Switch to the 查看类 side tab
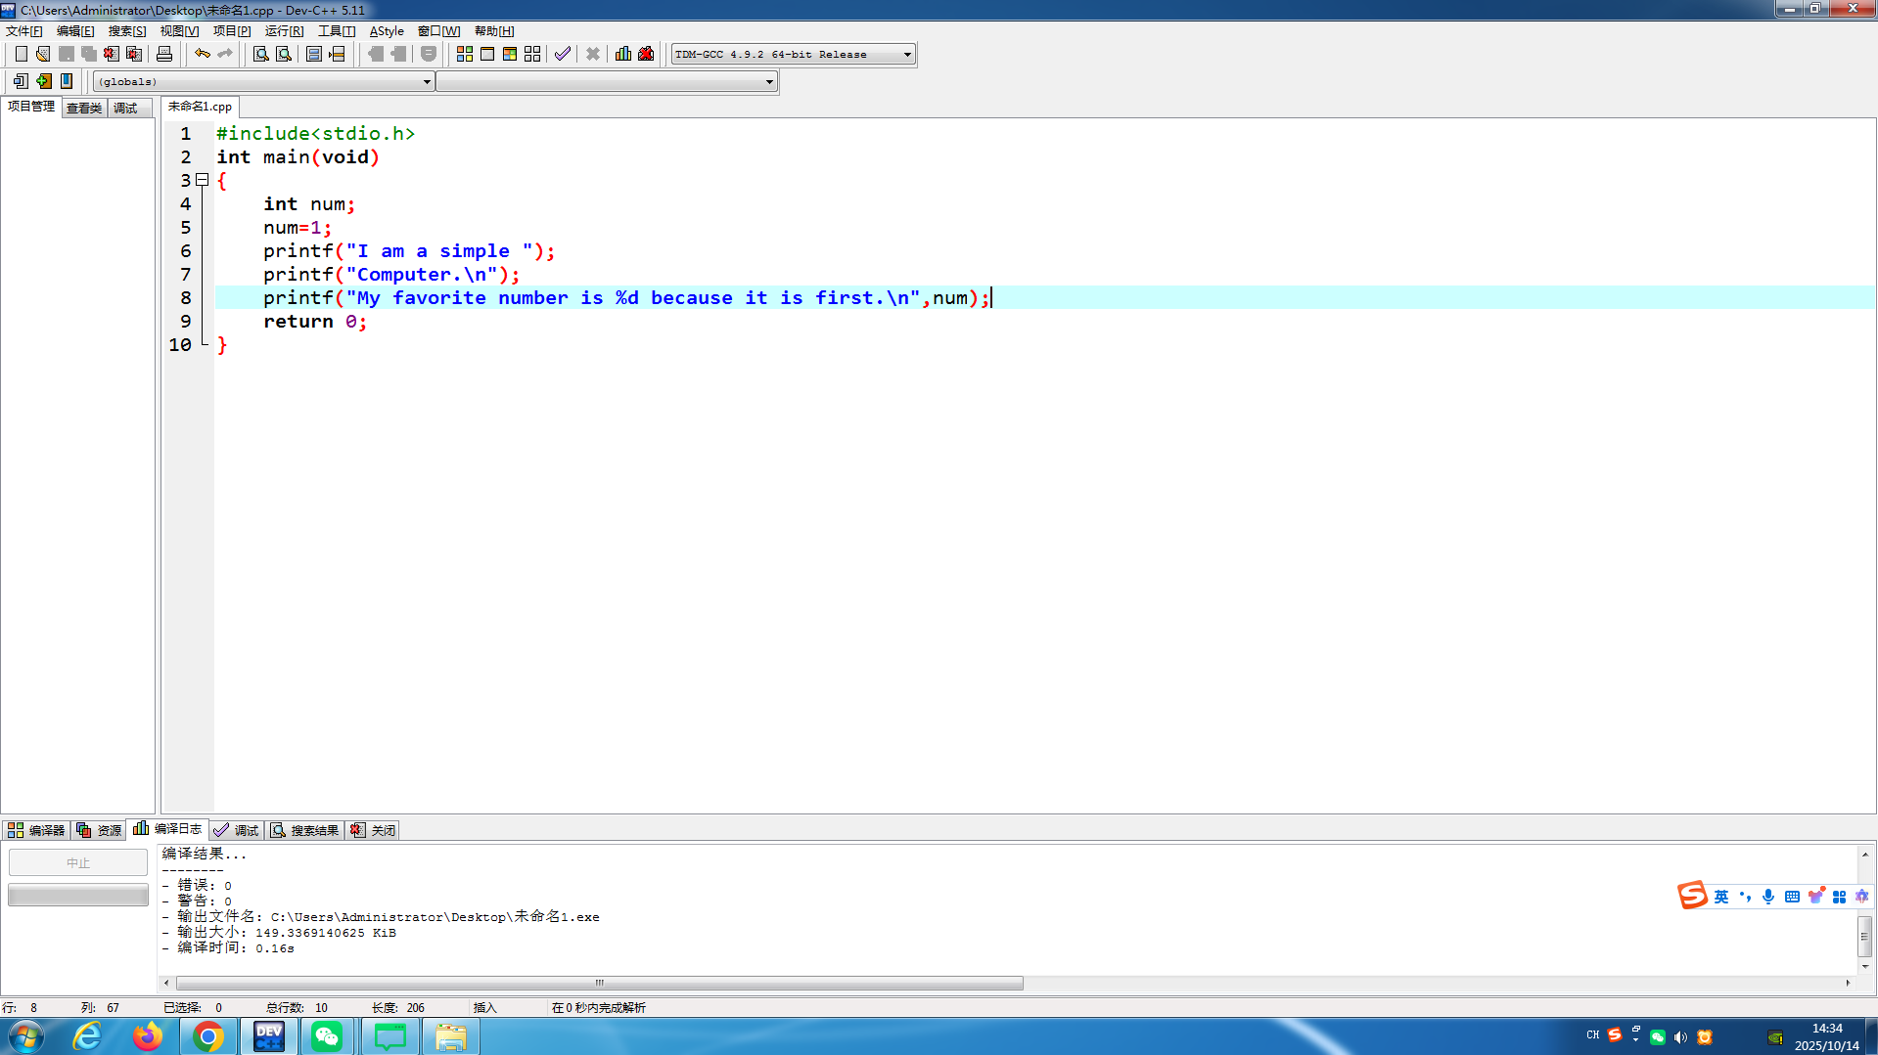The height and width of the screenshot is (1055, 1878). coord(84,108)
